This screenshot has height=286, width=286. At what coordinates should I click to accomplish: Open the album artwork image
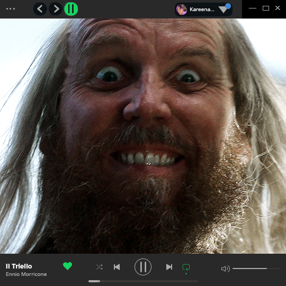[x=143, y=136]
